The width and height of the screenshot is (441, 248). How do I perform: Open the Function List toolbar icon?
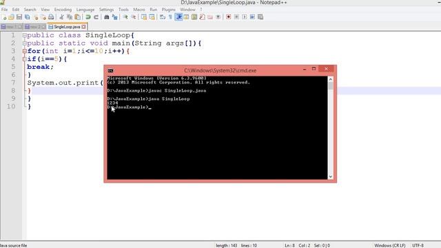coord(202,17)
